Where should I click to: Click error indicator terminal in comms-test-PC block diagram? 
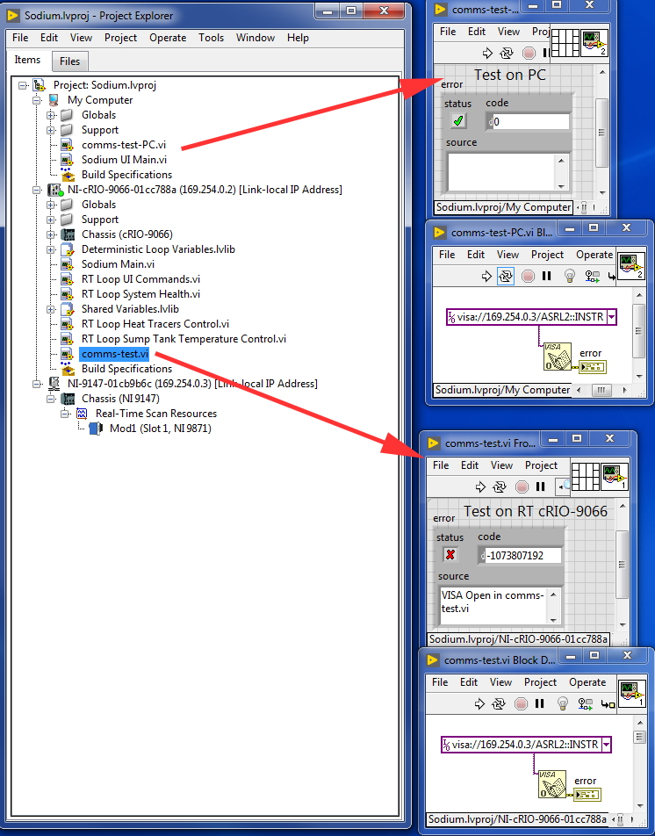(x=594, y=367)
